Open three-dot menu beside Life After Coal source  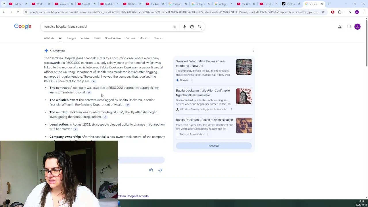231,109
